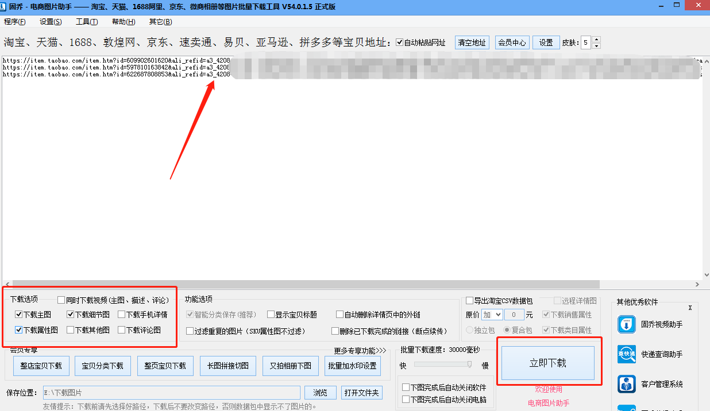This screenshot has width=710, height=411.
Task: Open 批量加水印设置
Action: pos(352,366)
